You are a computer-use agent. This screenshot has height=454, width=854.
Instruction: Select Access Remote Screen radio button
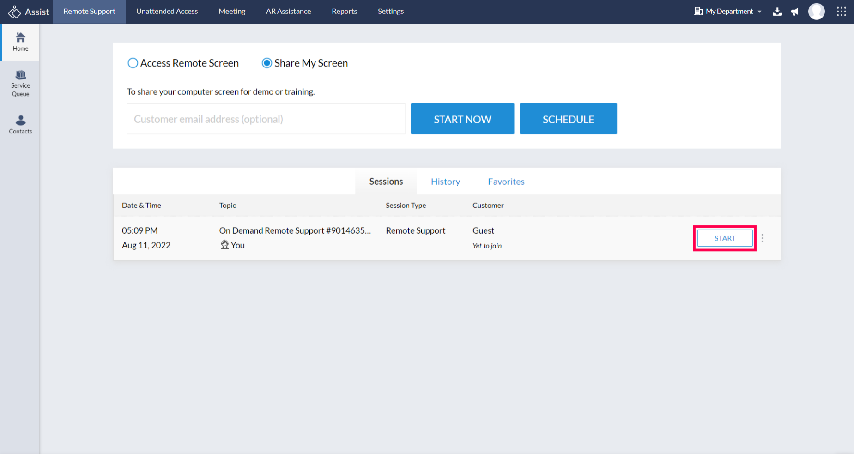[133, 63]
